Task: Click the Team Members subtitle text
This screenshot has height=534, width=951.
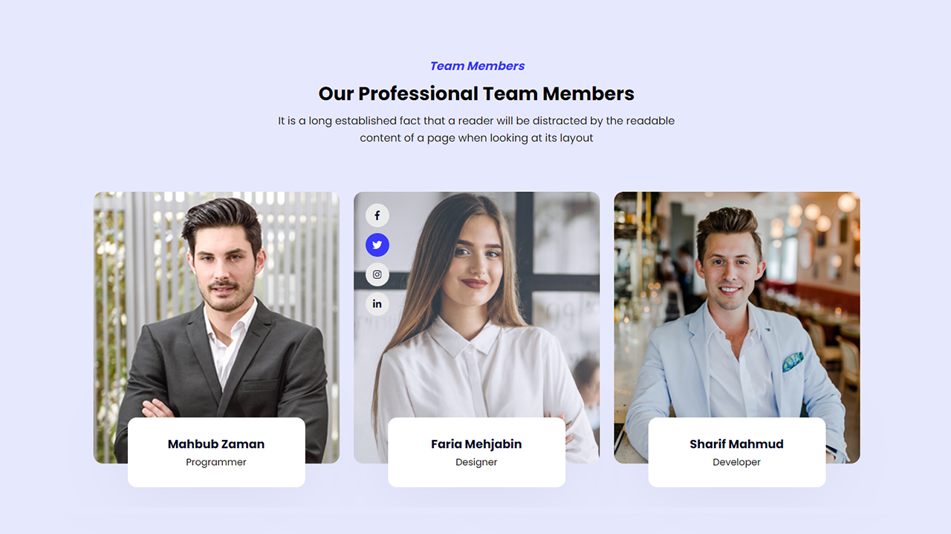Action: click(x=477, y=66)
